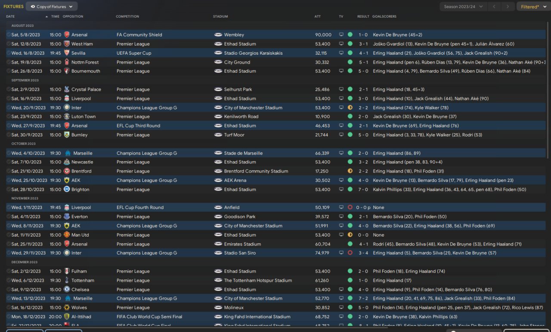Check the Luton Town fixture row circle
This screenshot has width=551, height=332.
(x=9, y=117)
